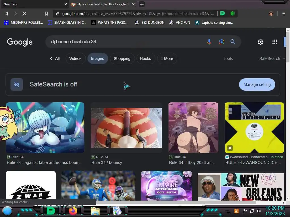
Task: Click the product tag icon on yellow album image
Action: (x=230, y=148)
